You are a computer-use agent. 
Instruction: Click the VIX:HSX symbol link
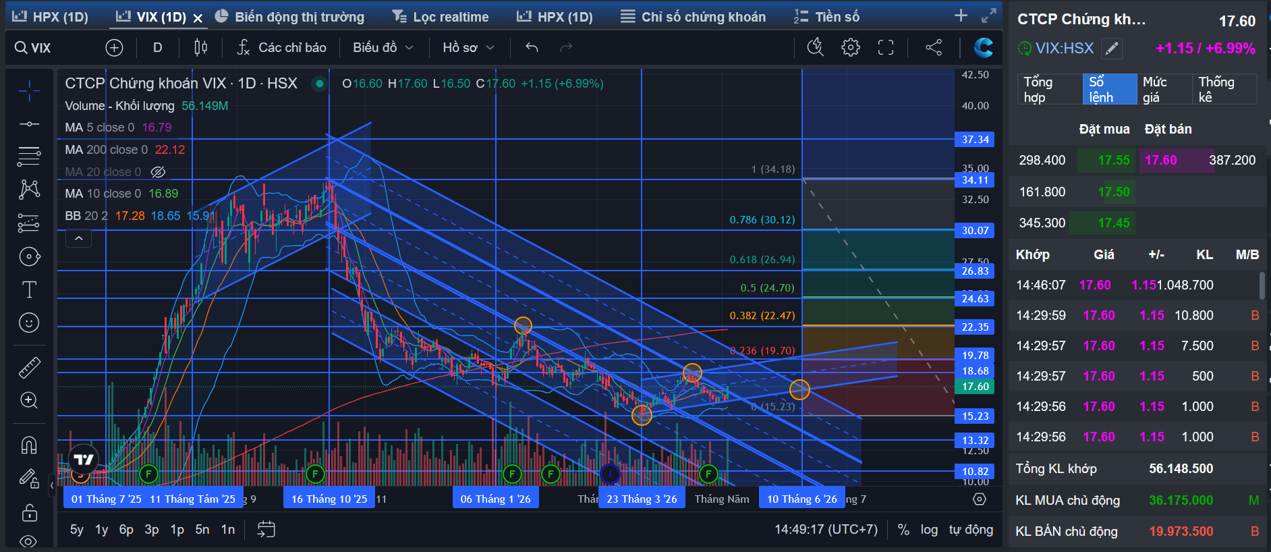tap(1065, 48)
